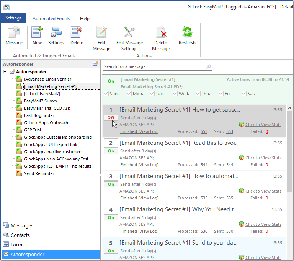The width and height of the screenshot is (294, 261).
Task: Switch to Automated Emails tab
Action: [51, 19]
